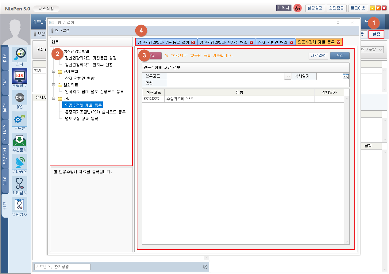Viewport: 389px width, 274px height.
Task: Collapse the 산재보험 tree folder
Action: pos(54,71)
